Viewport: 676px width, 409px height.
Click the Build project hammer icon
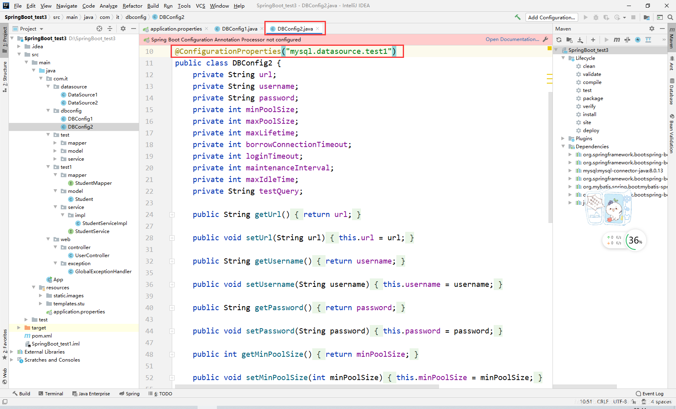(x=517, y=17)
